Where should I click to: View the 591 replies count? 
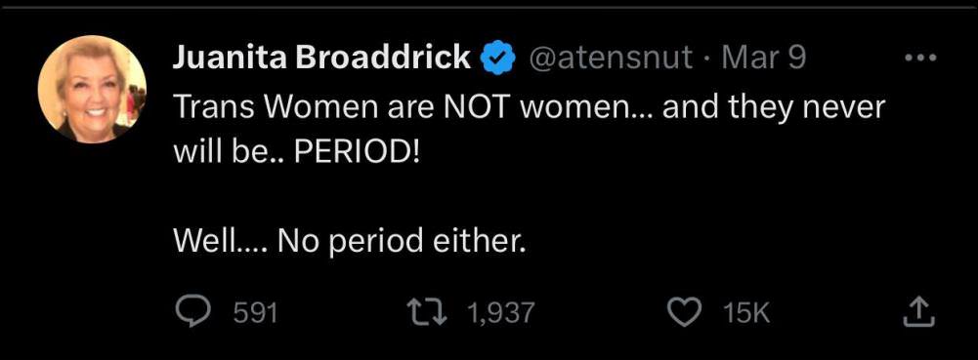pyautogui.click(x=255, y=312)
